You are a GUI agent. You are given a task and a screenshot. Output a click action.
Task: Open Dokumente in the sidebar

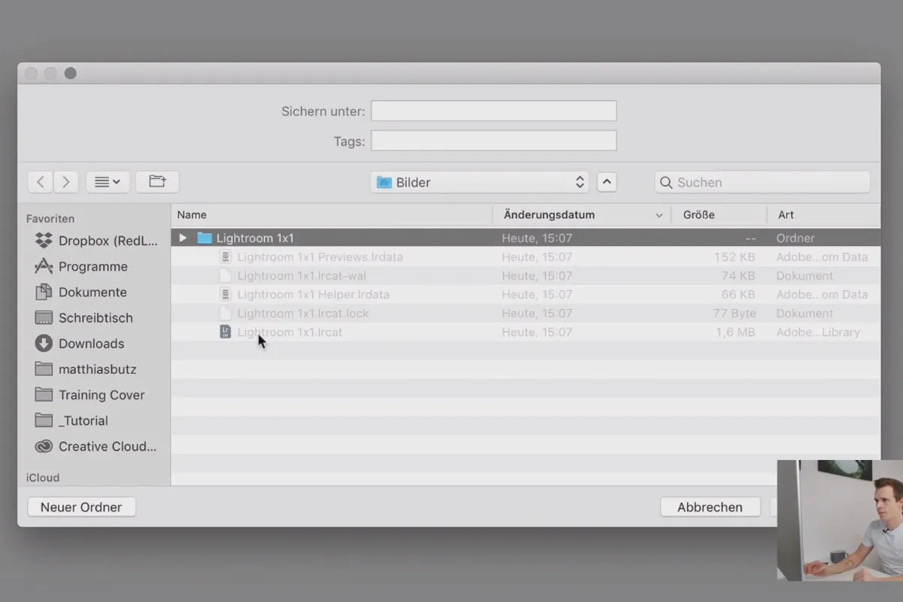(83, 292)
